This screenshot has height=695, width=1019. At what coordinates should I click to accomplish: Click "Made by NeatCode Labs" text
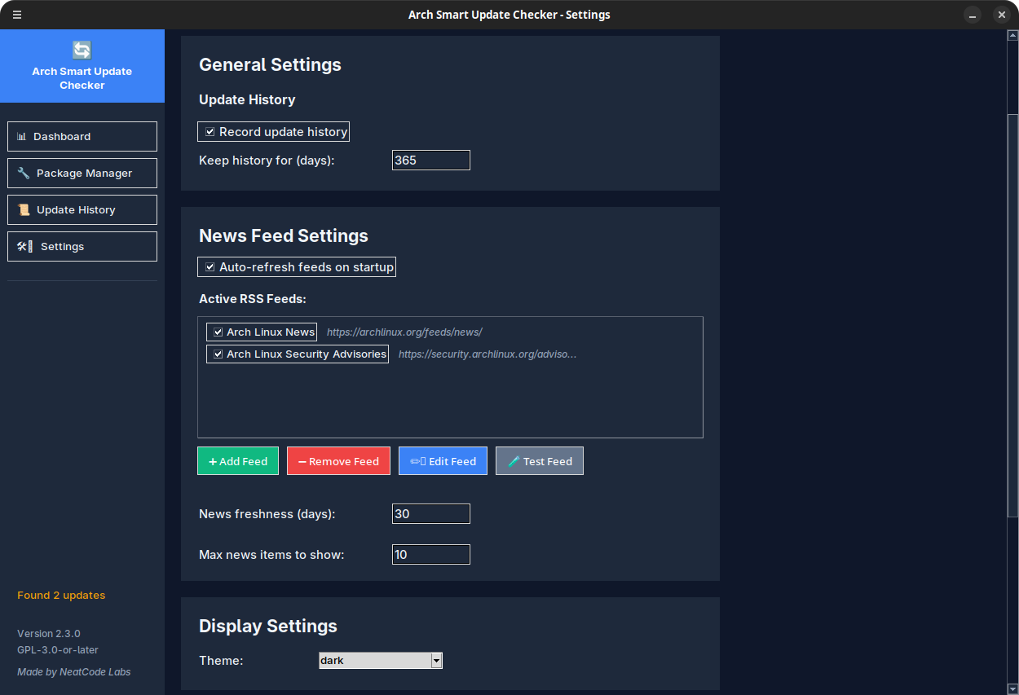[74, 672]
